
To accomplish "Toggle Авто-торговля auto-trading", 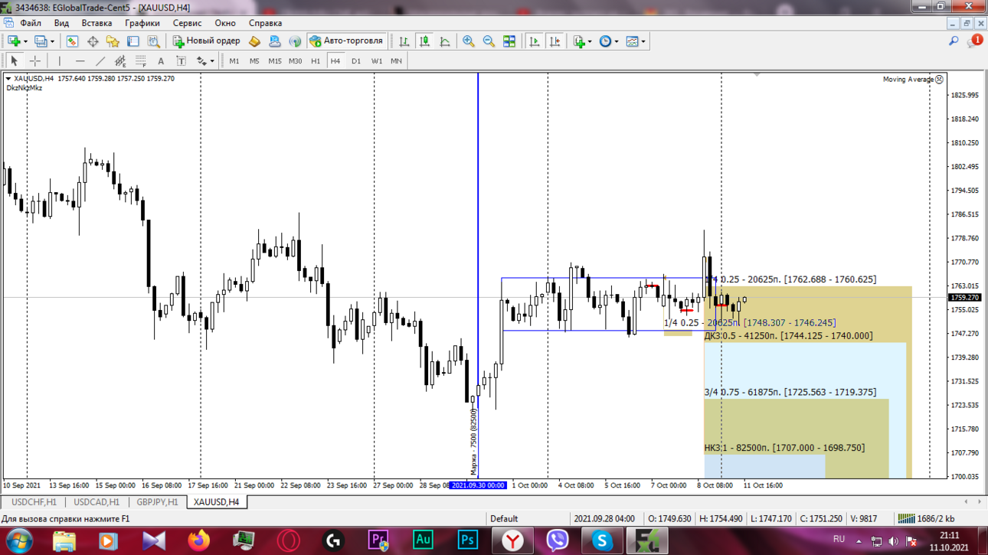I will (x=346, y=41).
